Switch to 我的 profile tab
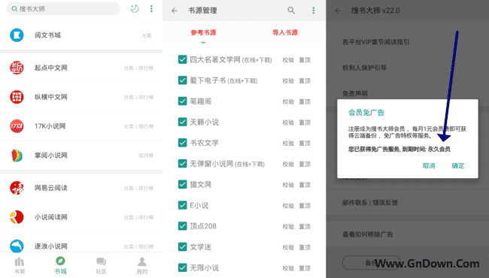Image resolution: width=489 pixels, height=278 pixels. click(x=142, y=265)
